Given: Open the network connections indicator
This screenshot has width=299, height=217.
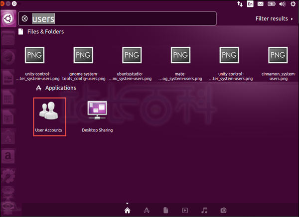Looking at the screenshot, I should (240, 4).
